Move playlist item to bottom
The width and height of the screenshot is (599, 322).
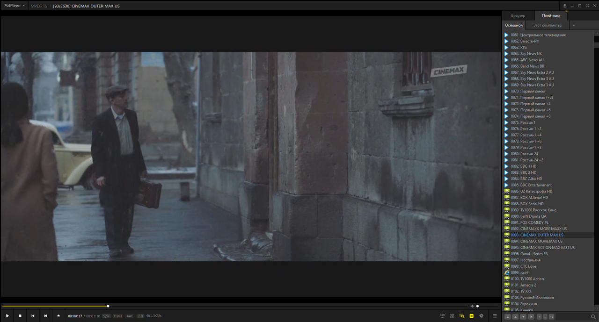[x=531, y=317]
